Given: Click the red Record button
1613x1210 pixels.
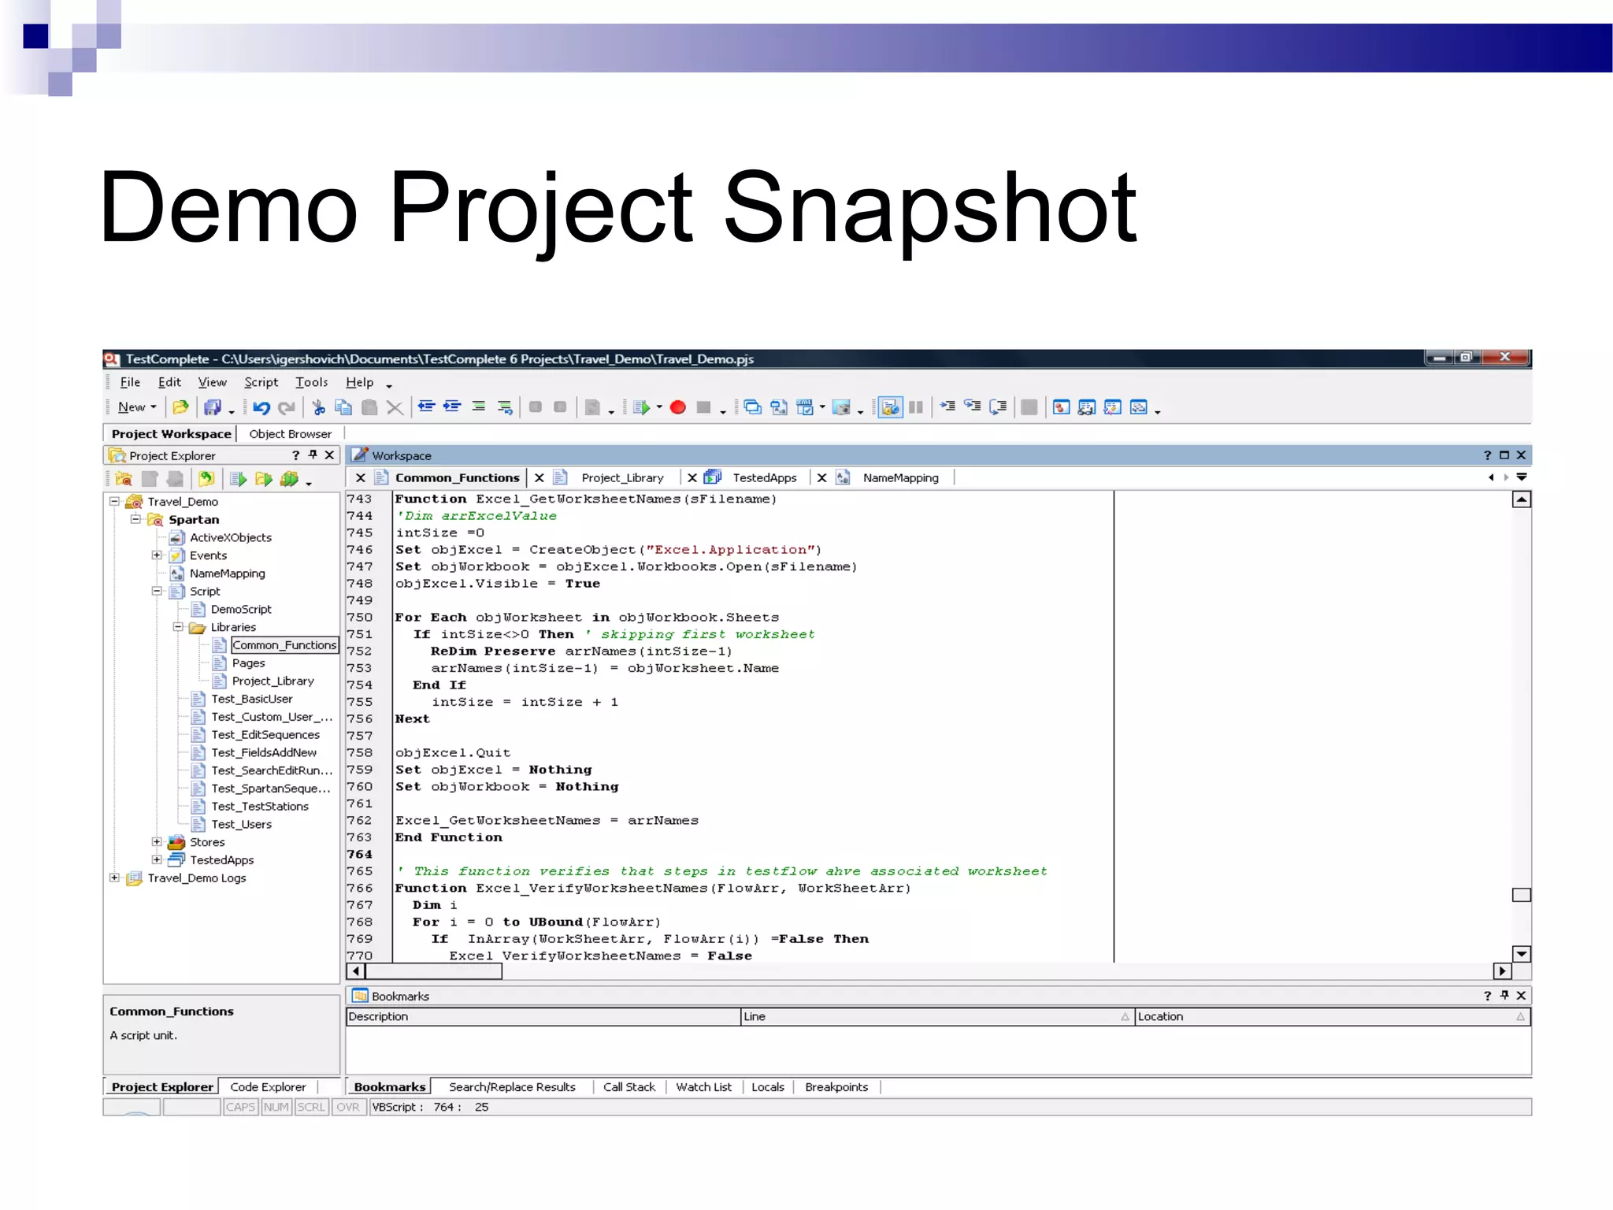Looking at the screenshot, I should point(678,407).
